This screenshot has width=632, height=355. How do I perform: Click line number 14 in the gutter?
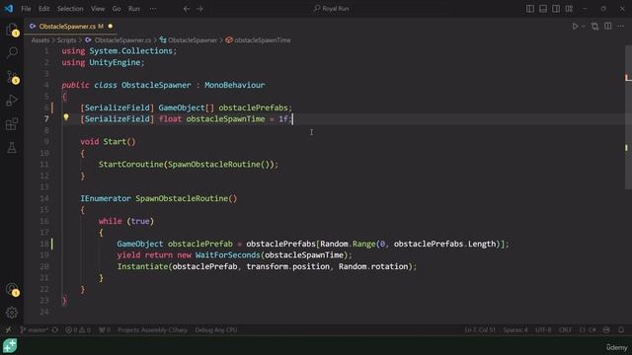tap(44, 198)
